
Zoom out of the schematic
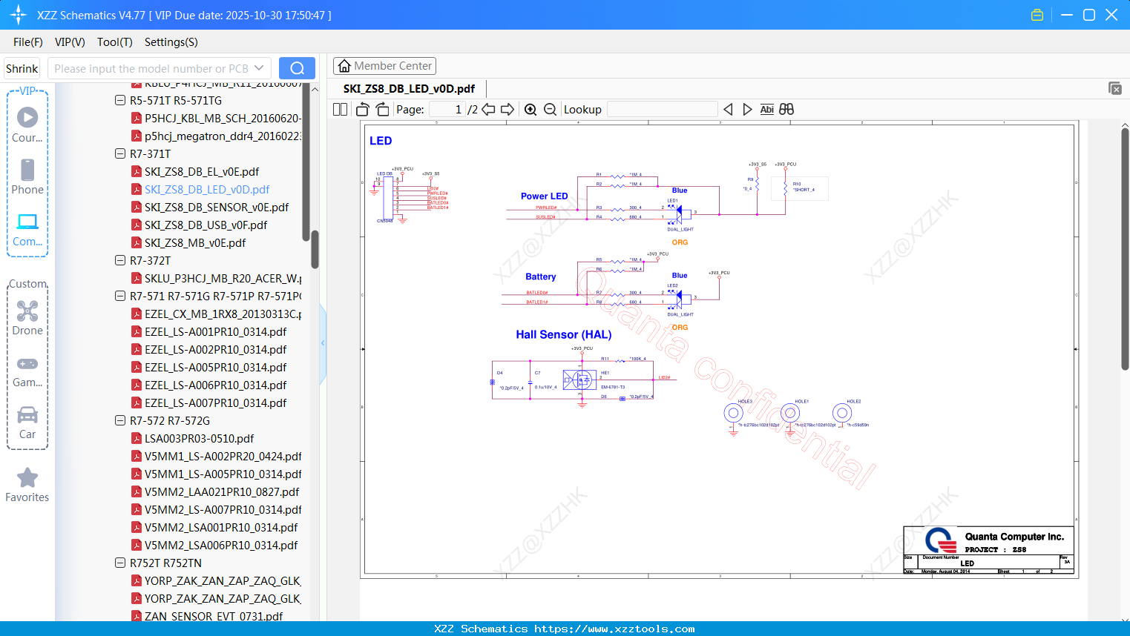coord(550,110)
